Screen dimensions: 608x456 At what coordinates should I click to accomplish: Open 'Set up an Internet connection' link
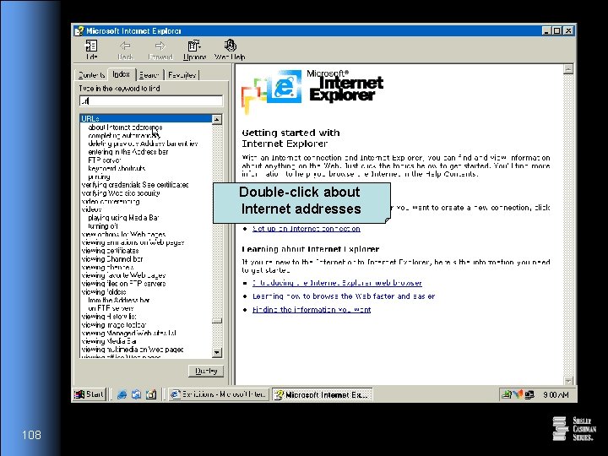pyautogui.click(x=307, y=229)
